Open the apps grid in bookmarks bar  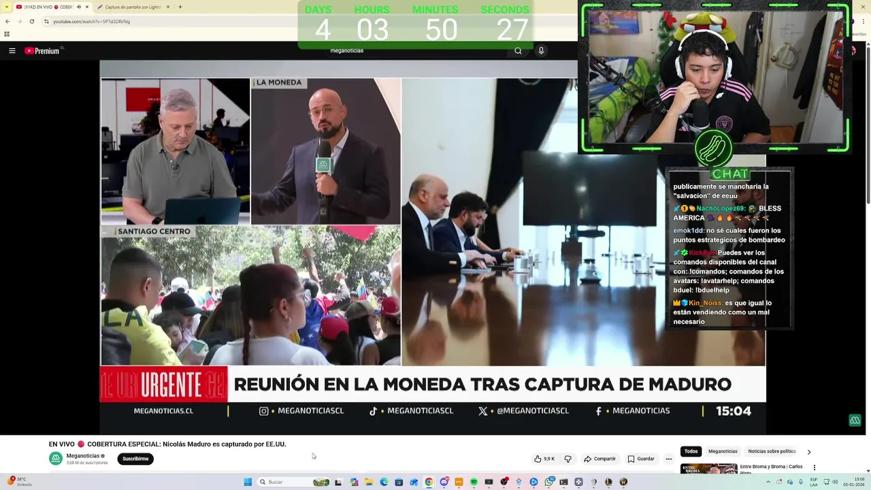click(7, 34)
